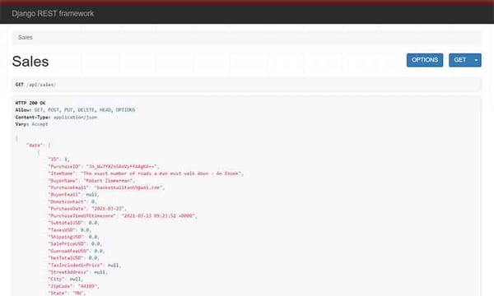This screenshot has height=296, width=494.
Task: Click the PurchaseEmail value line
Action: 106,187
